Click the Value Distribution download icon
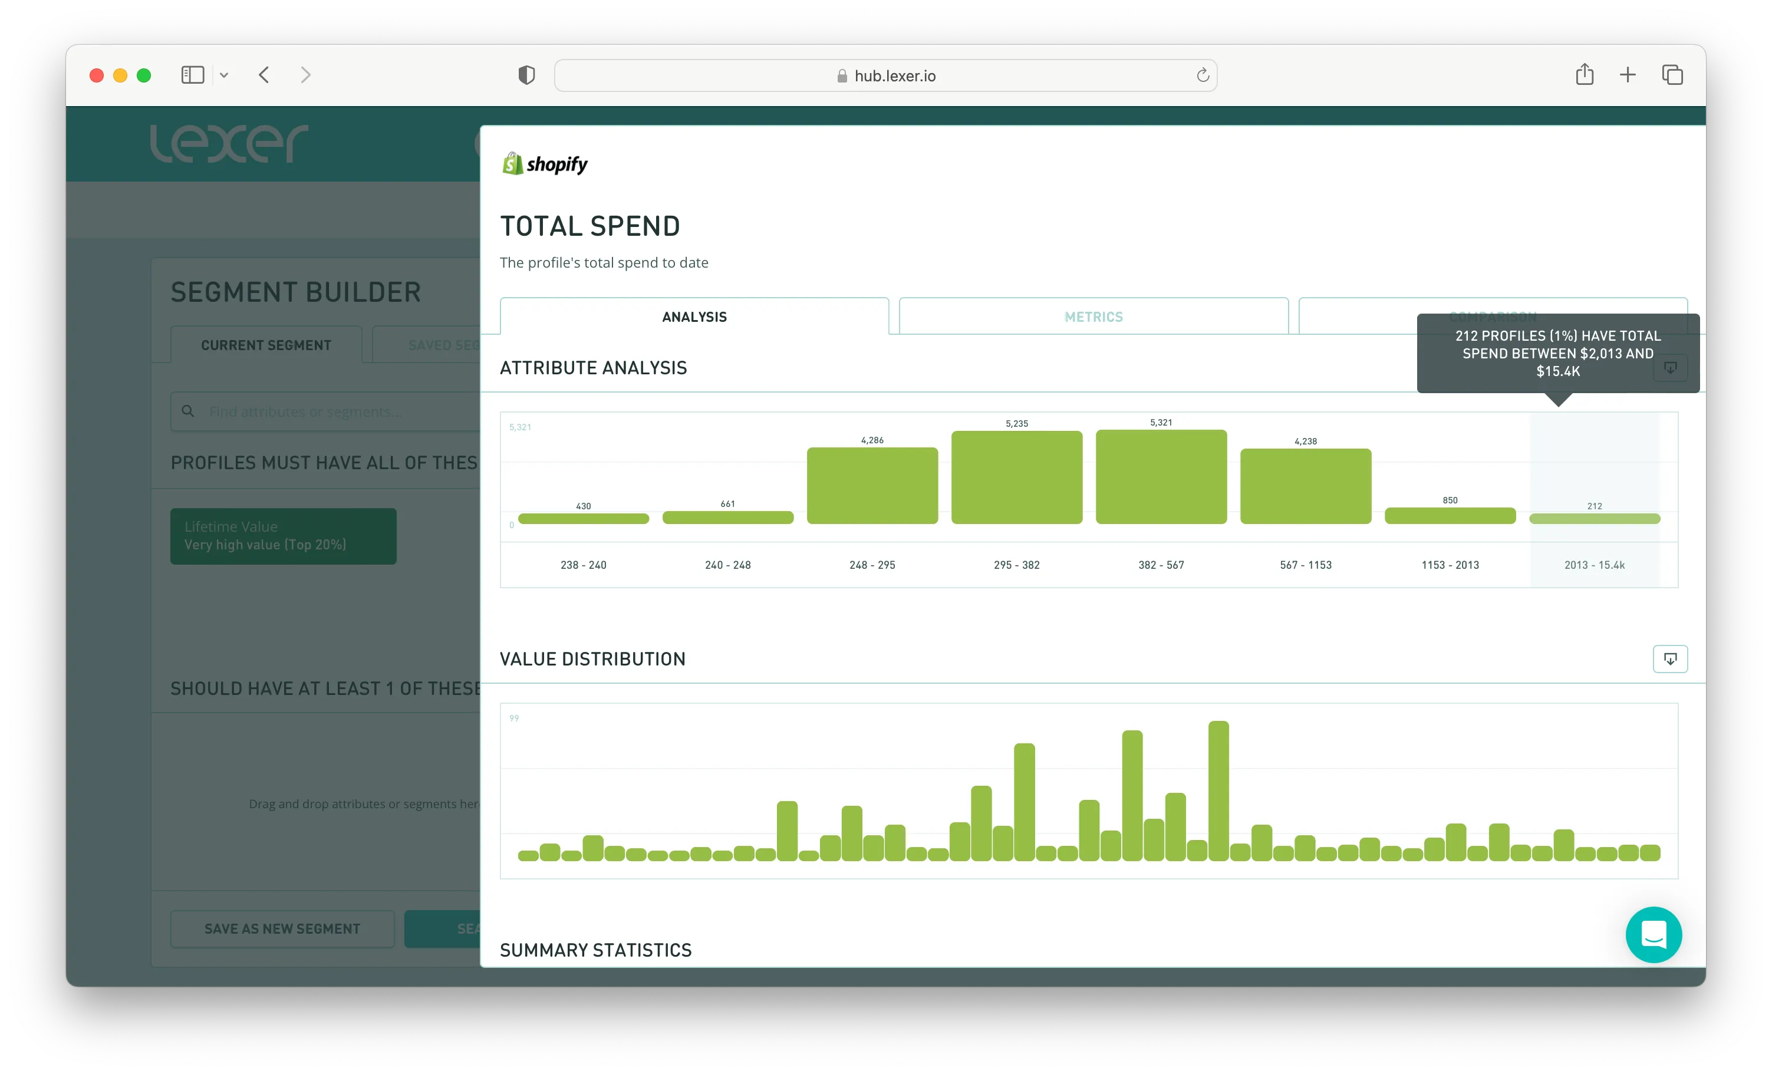 click(x=1669, y=658)
